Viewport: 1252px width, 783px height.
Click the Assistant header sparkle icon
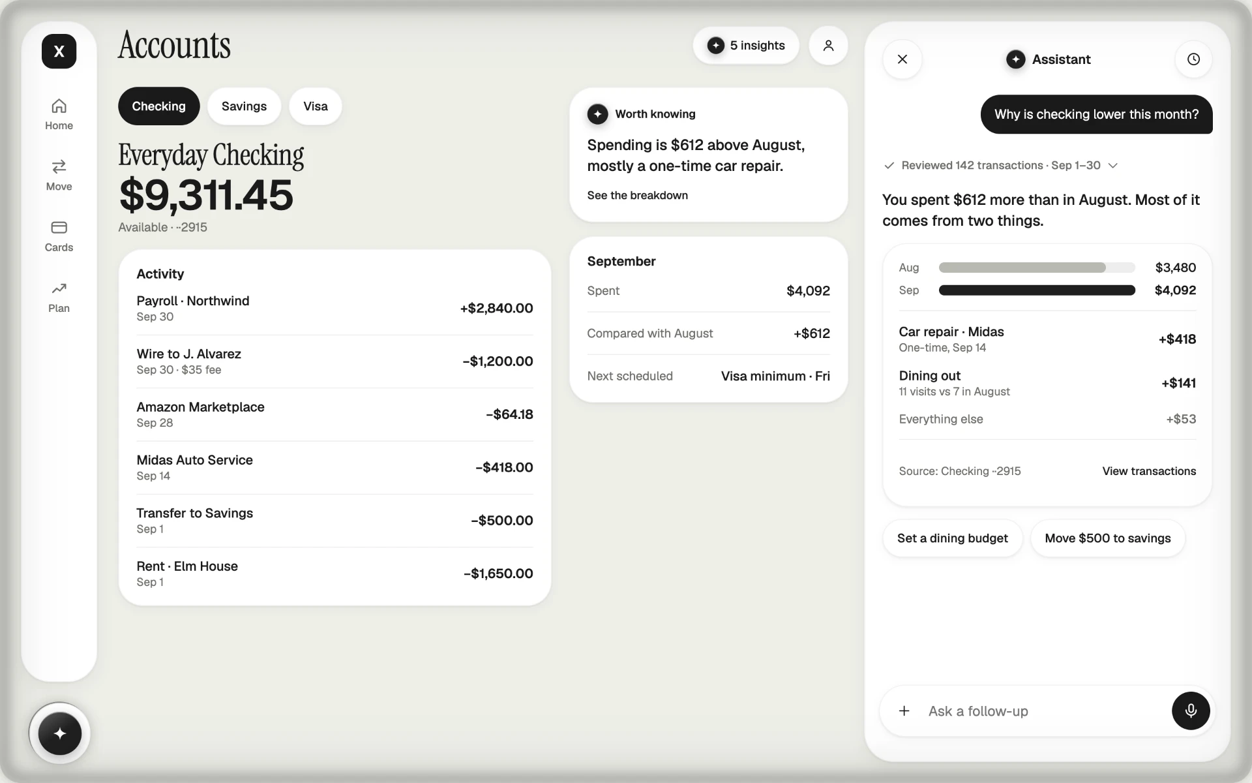point(1015,59)
